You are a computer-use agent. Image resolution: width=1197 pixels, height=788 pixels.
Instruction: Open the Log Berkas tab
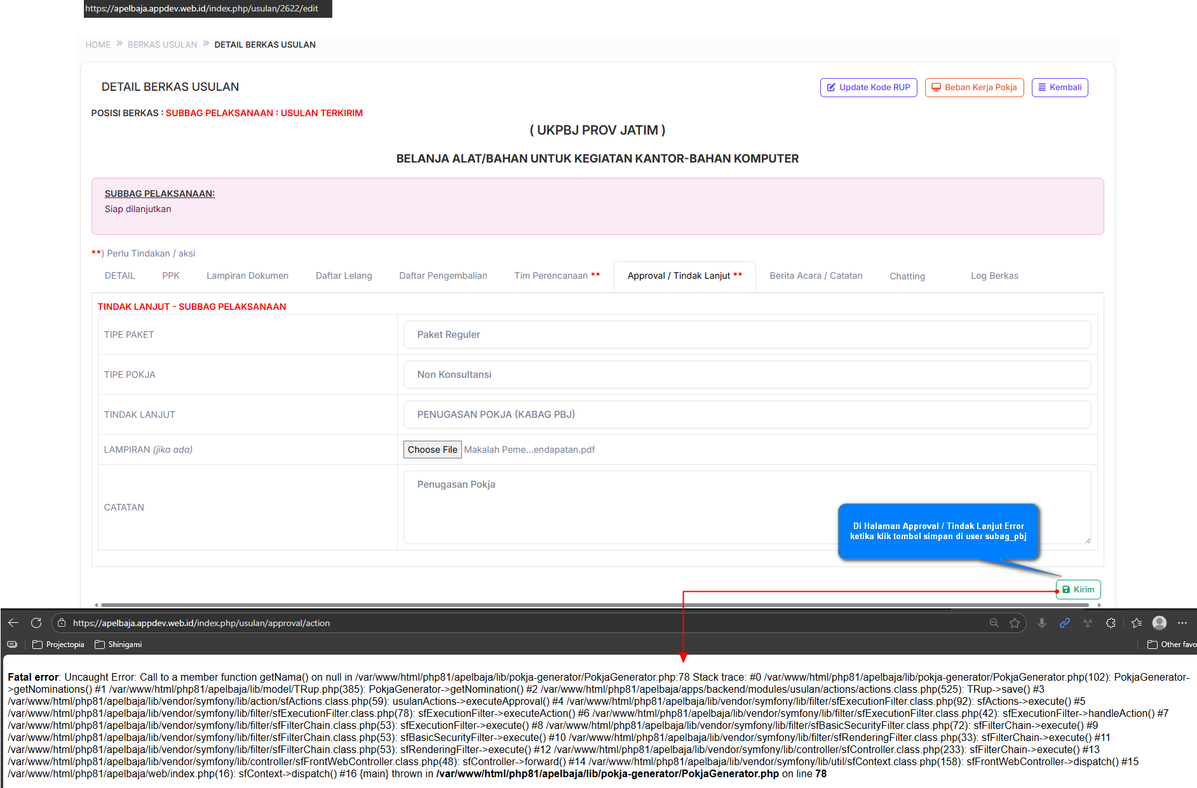coord(994,276)
